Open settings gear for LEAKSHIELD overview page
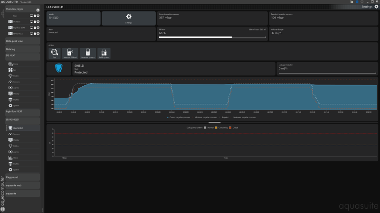Screen dimensions: 380x213 38,34
